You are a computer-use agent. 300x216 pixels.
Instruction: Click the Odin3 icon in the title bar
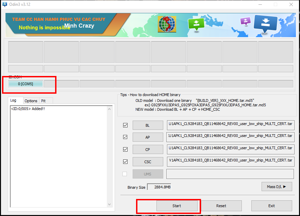(4, 4)
